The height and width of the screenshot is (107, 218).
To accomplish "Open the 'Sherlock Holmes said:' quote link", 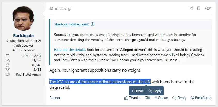I will coord(71,24).
